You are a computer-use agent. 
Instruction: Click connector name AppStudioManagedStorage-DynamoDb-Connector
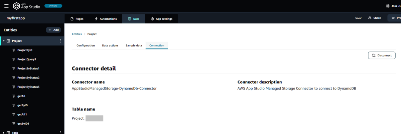(x=114, y=89)
